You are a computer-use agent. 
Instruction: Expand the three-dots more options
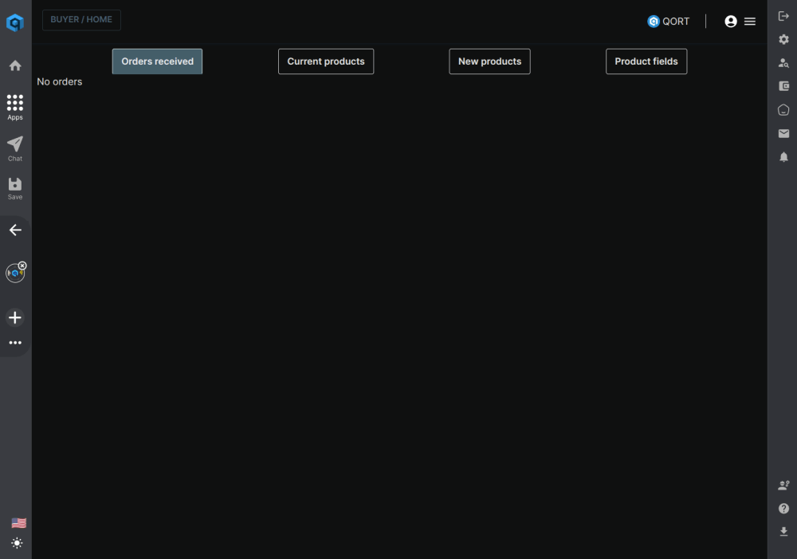point(15,343)
